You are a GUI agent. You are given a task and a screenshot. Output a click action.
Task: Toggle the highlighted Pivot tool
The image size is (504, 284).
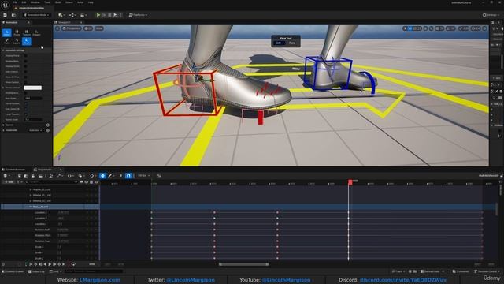point(27,41)
